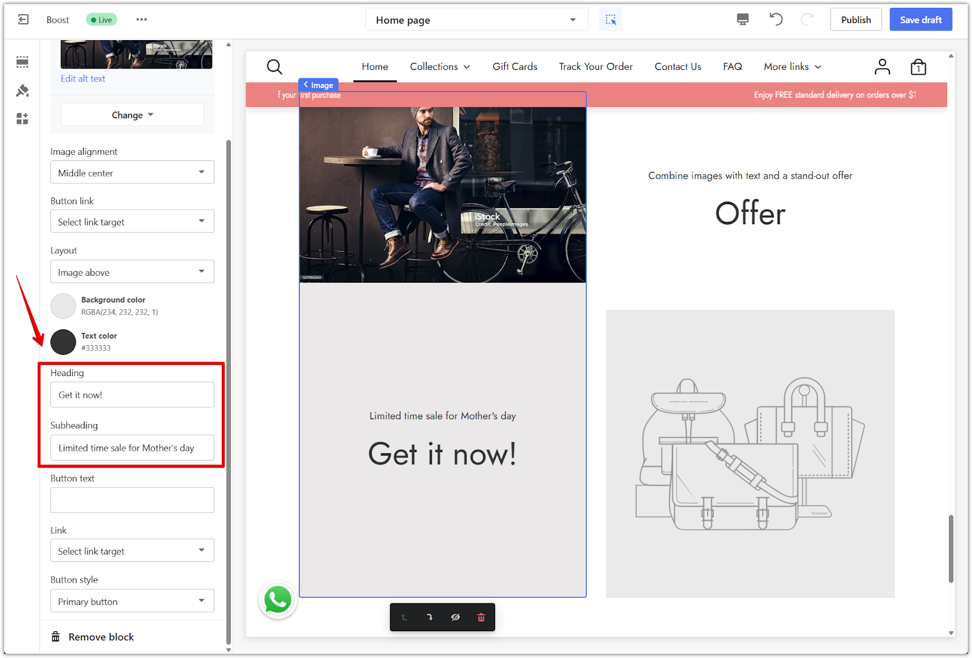Open the Button style dropdown
This screenshot has width=972, height=658.
click(132, 601)
